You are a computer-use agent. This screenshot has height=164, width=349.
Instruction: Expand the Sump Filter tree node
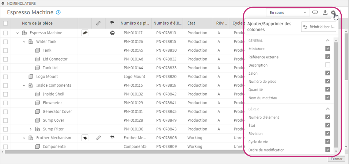pos(31,129)
